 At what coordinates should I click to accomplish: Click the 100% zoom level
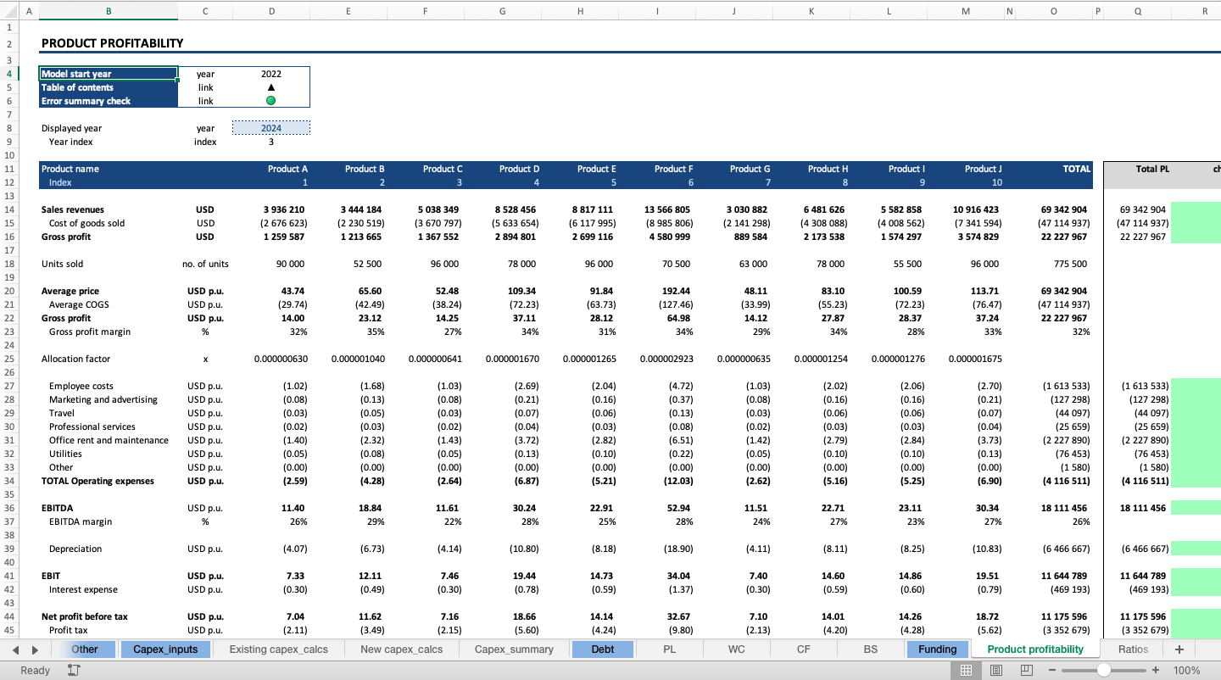click(1186, 670)
